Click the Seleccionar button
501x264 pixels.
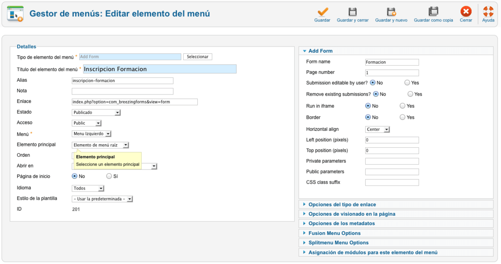tap(198, 57)
